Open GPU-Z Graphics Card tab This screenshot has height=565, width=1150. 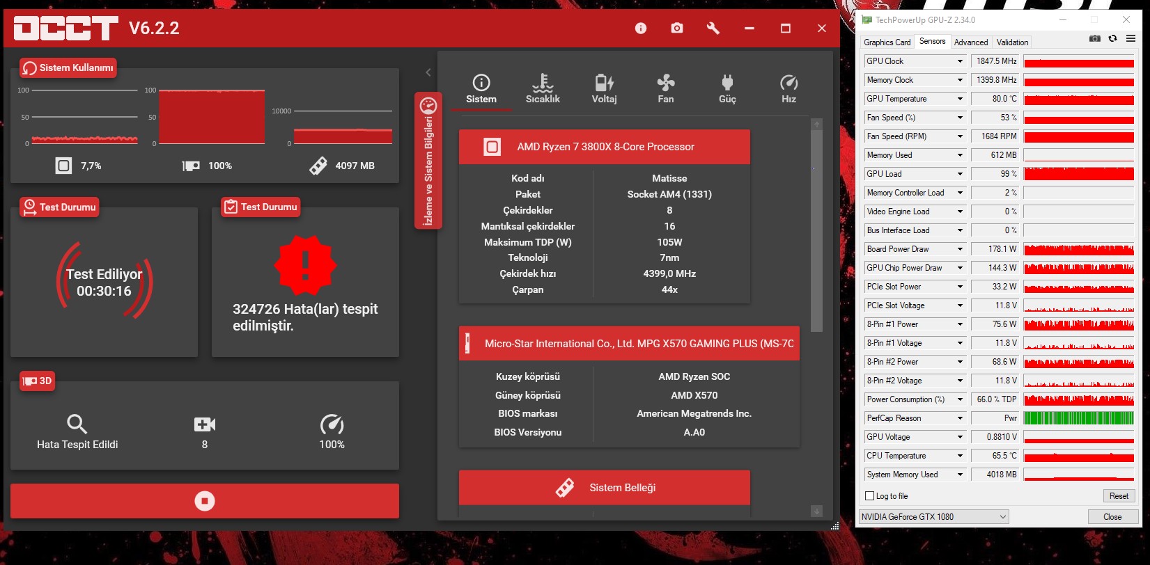(x=887, y=42)
